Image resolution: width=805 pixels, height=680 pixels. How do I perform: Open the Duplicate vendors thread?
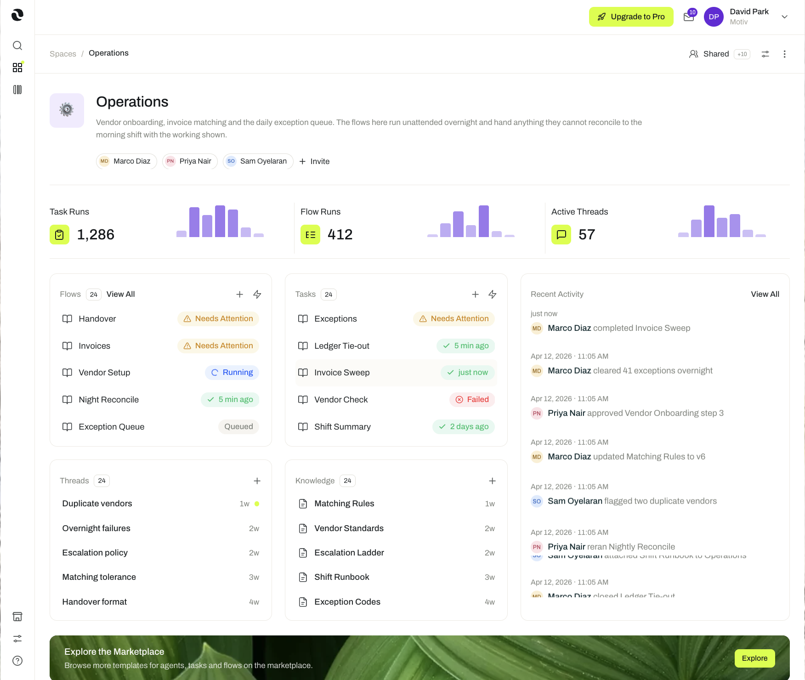coord(161,504)
